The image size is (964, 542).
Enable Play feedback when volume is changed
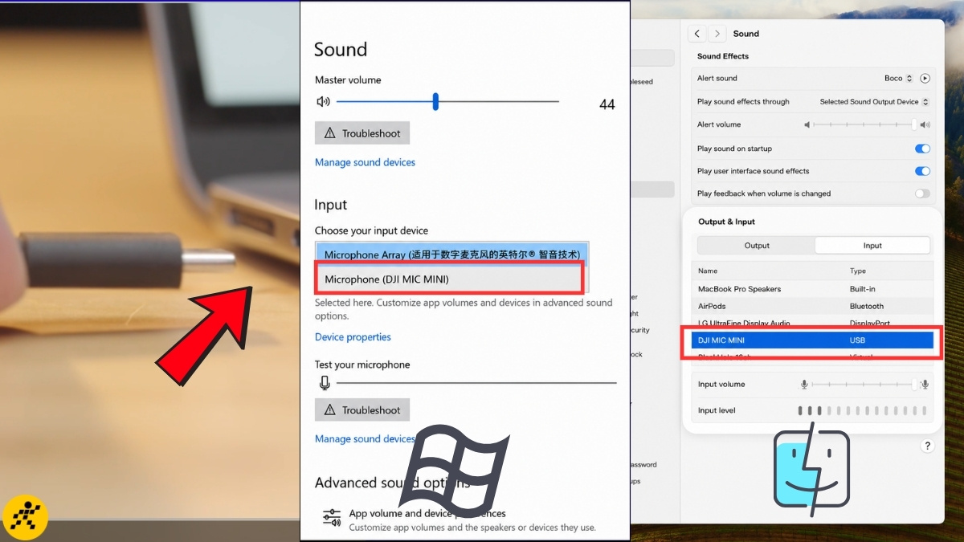[x=922, y=194]
